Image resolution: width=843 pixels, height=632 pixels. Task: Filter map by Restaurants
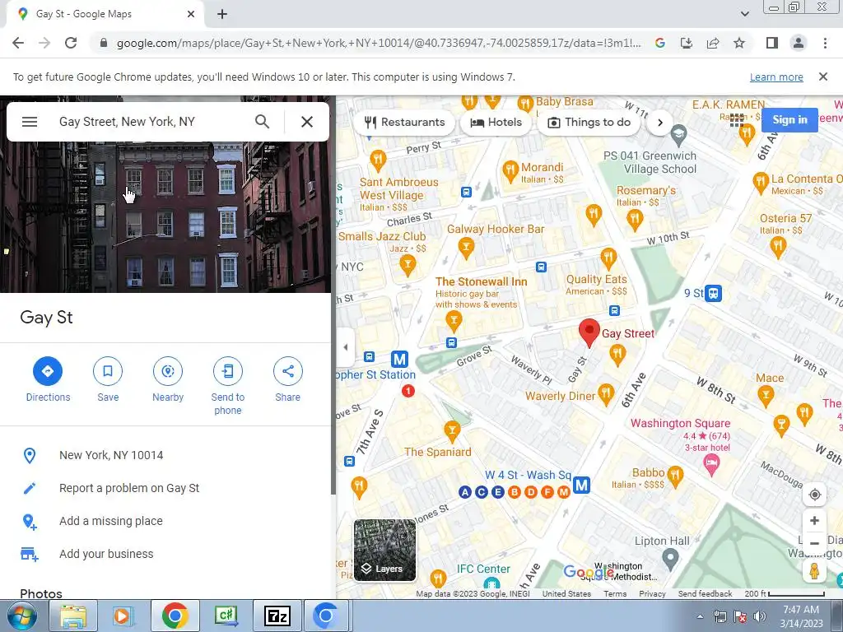(404, 122)
